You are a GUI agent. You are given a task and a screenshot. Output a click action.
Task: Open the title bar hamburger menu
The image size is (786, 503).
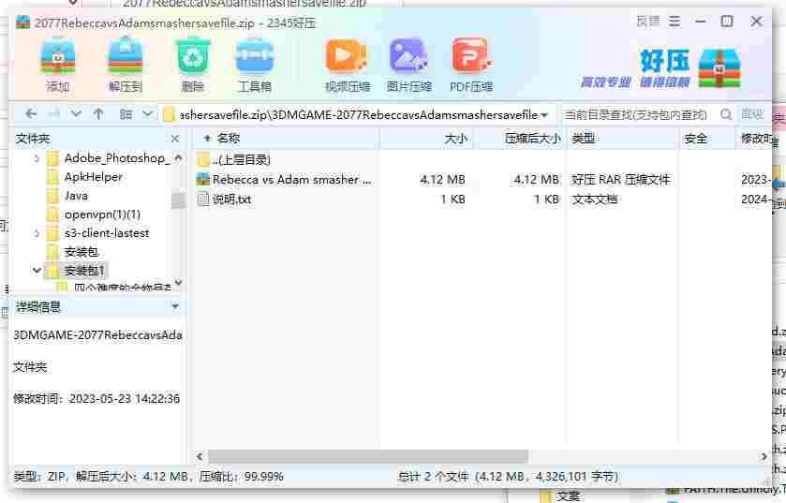(x=675, y=22)
